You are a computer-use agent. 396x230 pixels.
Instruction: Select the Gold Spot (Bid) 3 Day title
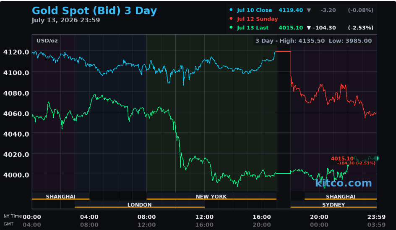[x=94, y=11]
